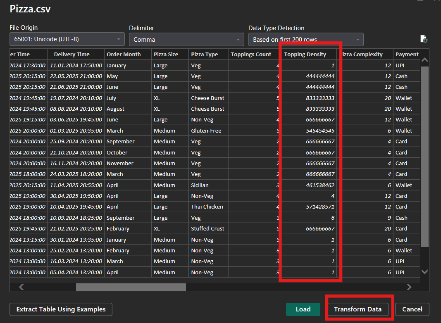
Task: Click Extract Table Using Examples
Action: 61,309
